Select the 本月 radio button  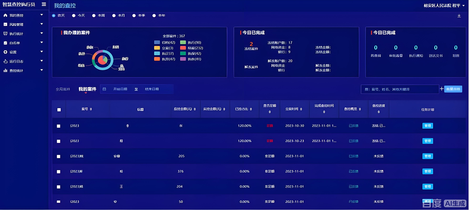pos(114,16)
